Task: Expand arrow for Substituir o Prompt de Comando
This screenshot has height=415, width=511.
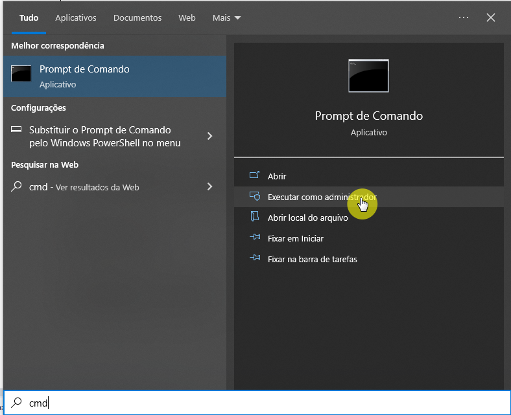Action: point(210,136)
